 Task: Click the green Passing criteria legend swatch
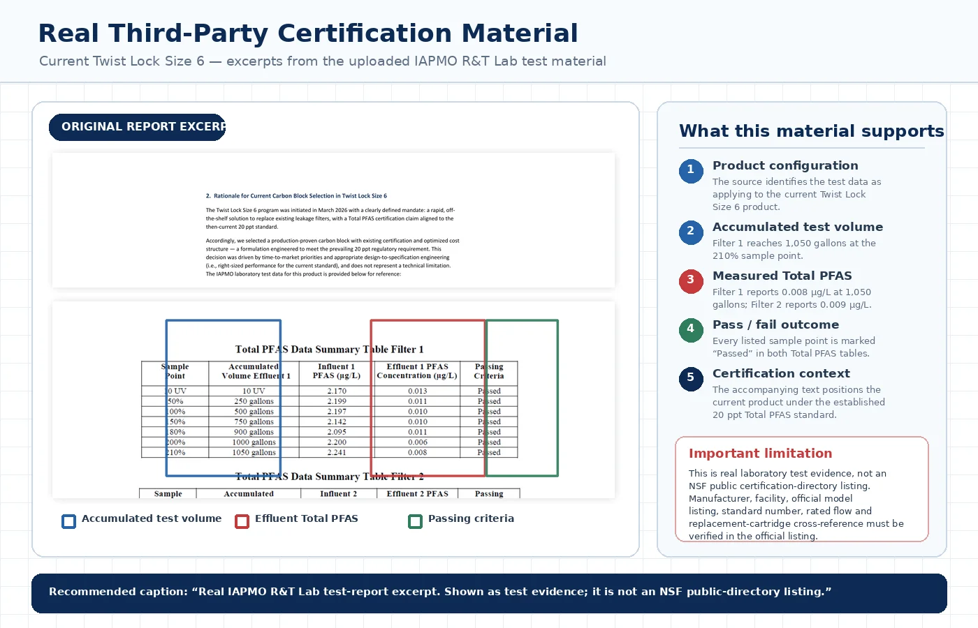(415, 521)
